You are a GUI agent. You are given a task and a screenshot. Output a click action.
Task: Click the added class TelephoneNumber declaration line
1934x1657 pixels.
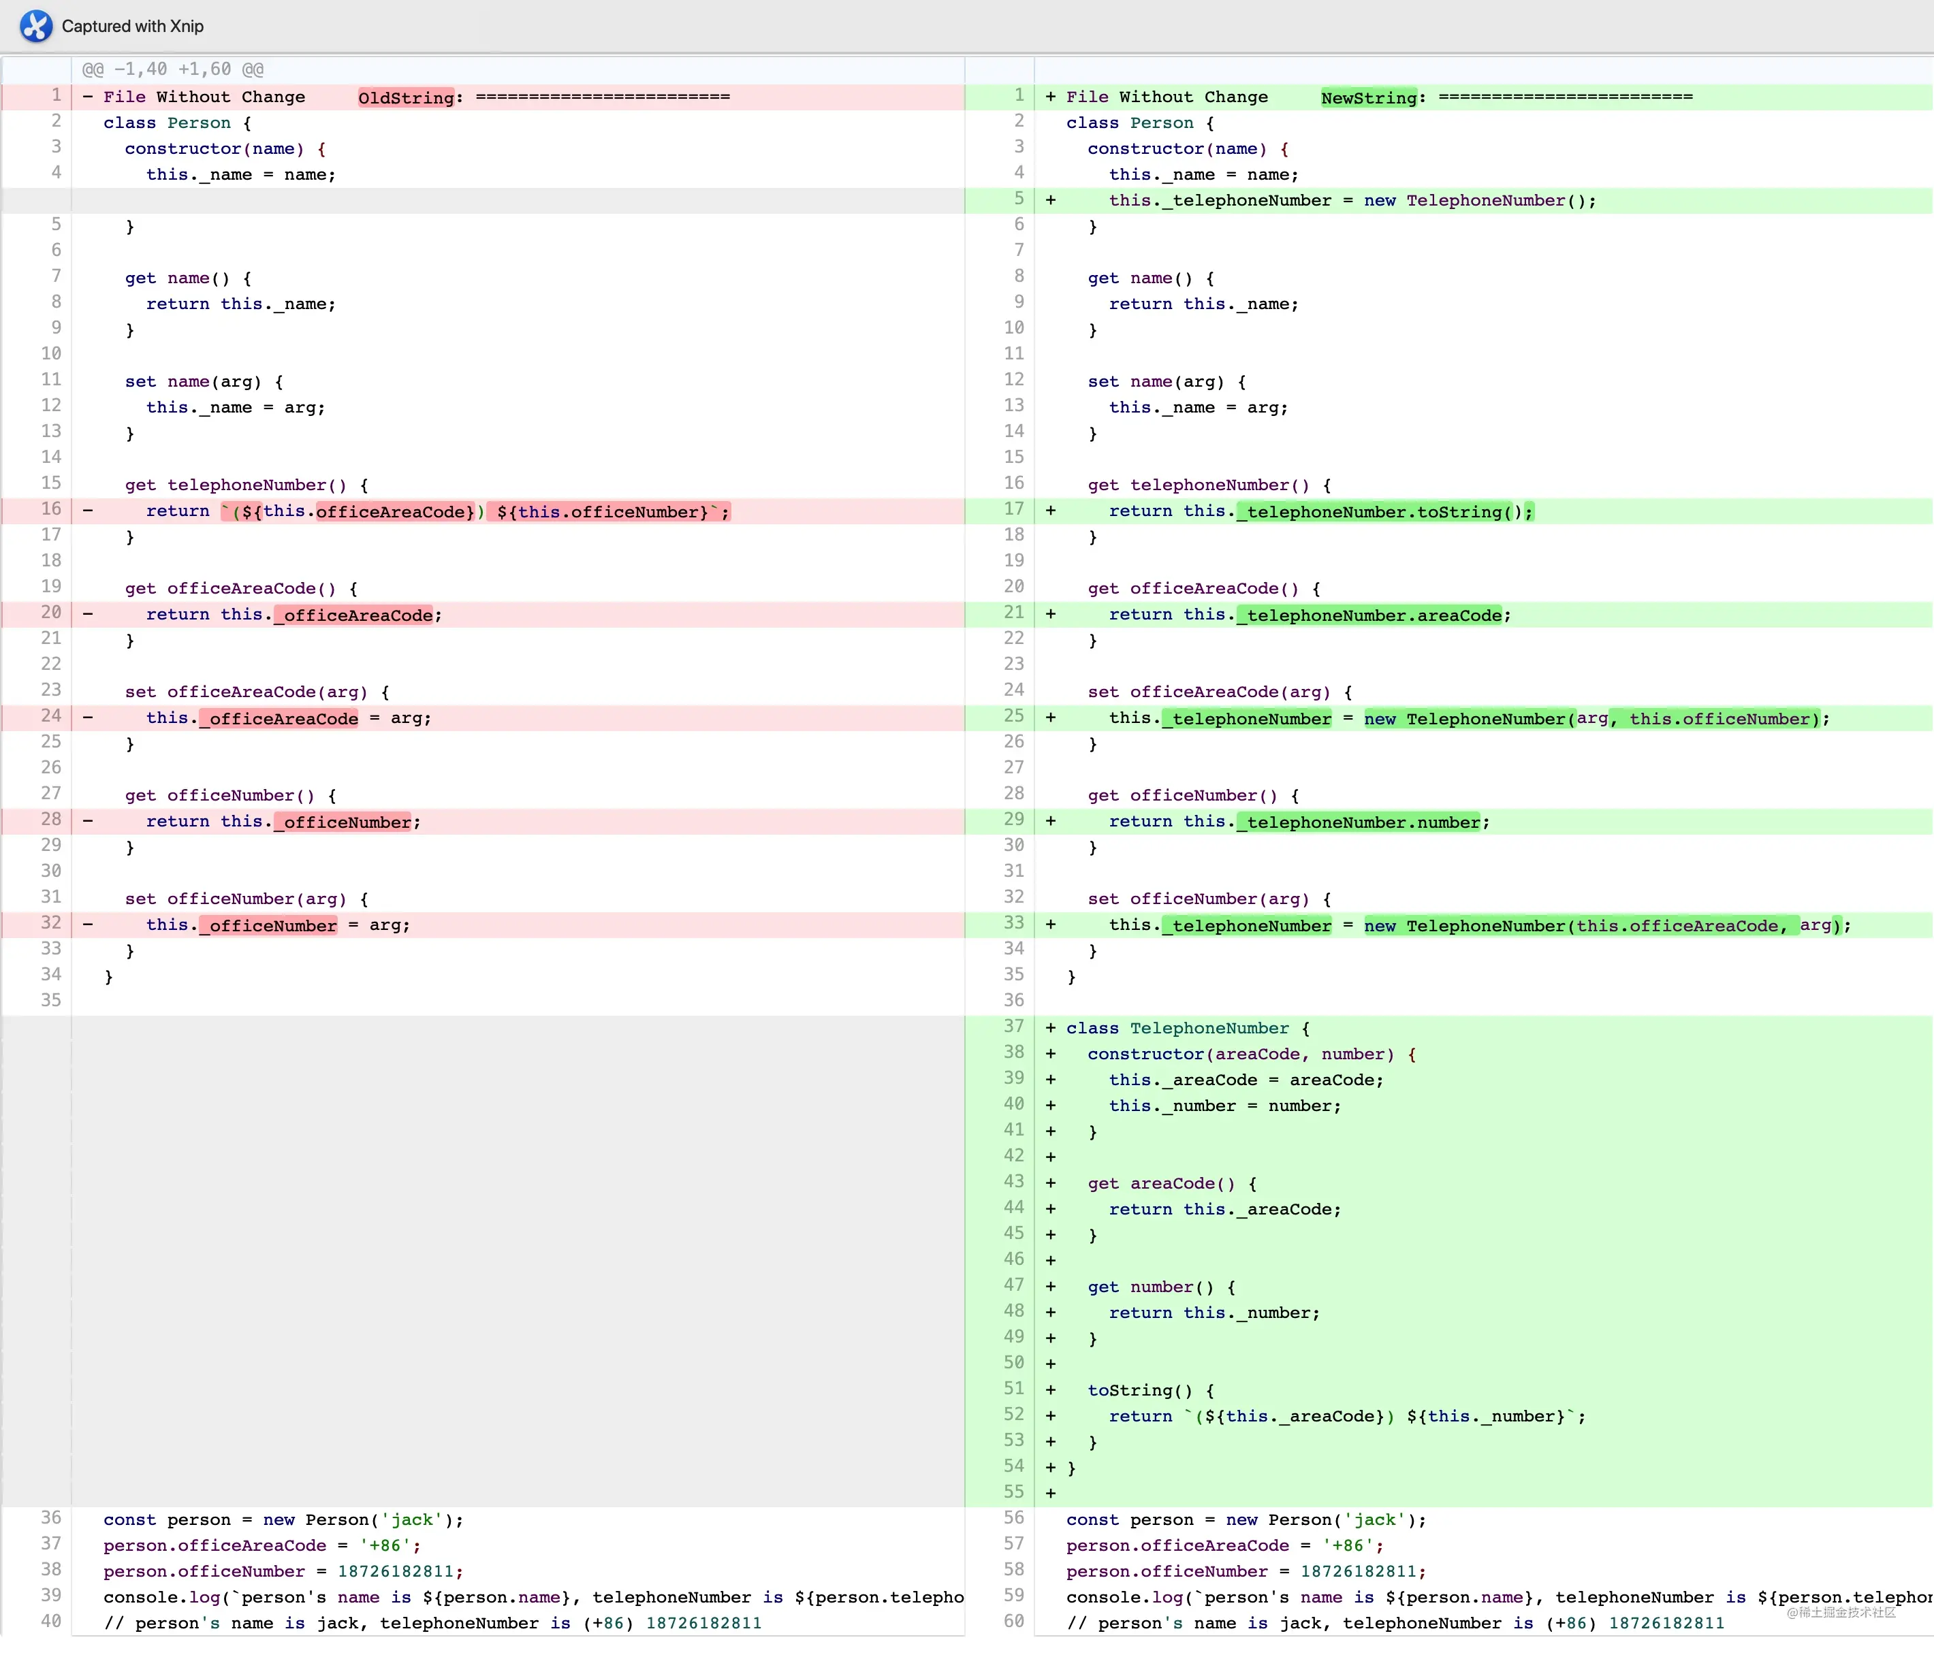click(x=1187, y=1028)
